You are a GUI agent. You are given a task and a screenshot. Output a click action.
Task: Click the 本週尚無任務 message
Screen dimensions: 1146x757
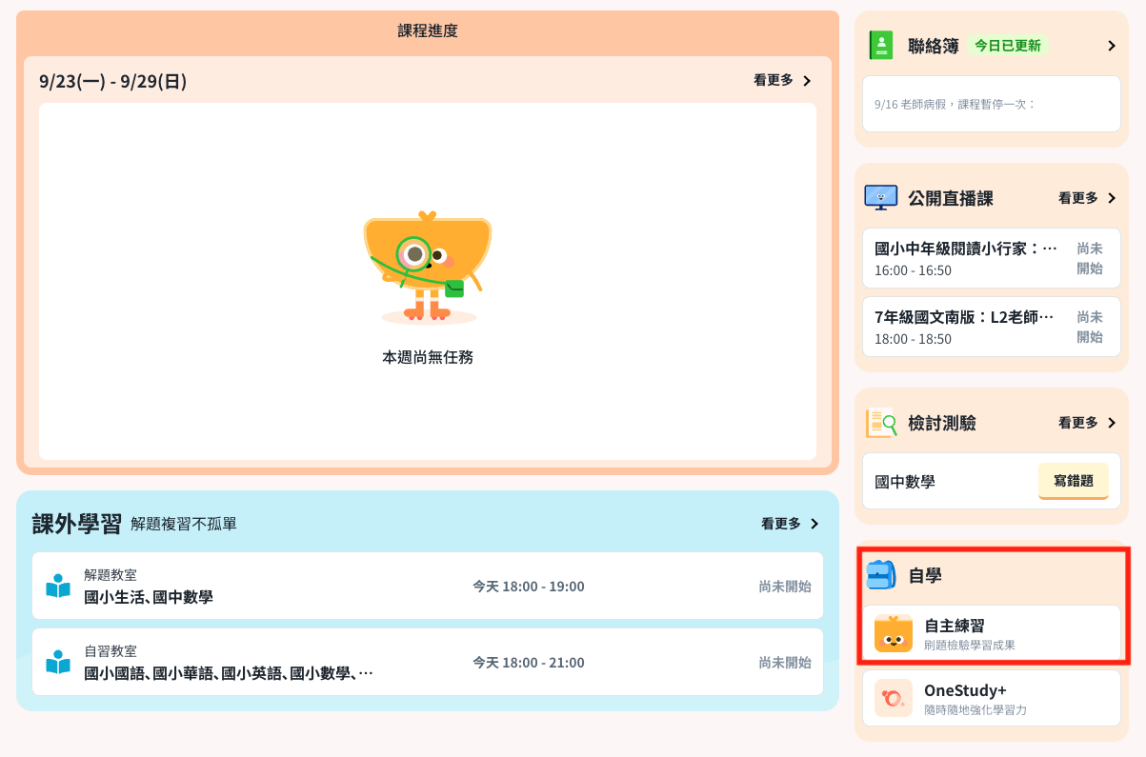[x=428, y=357]
